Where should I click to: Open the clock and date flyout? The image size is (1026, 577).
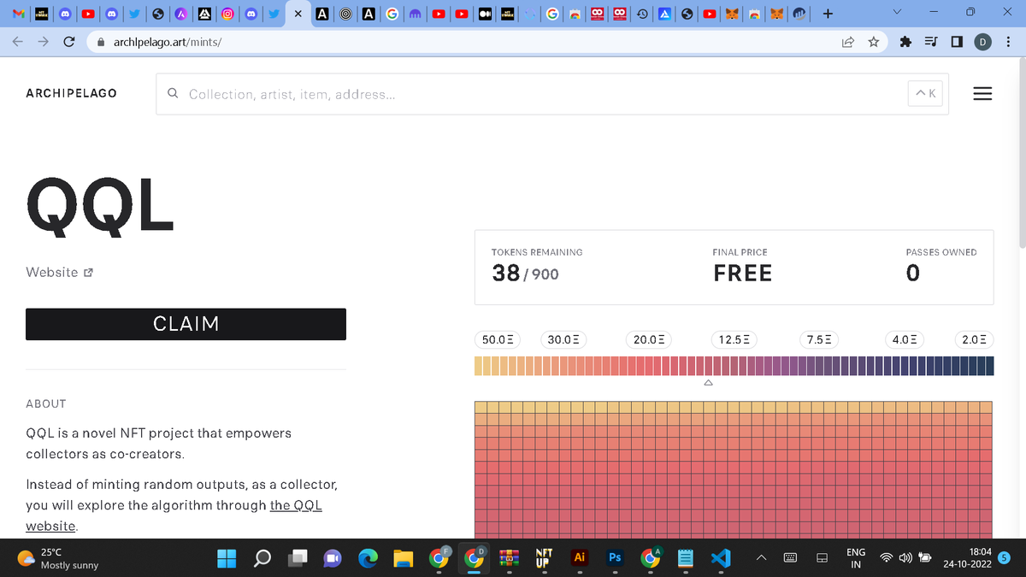(x=968, y=559)
